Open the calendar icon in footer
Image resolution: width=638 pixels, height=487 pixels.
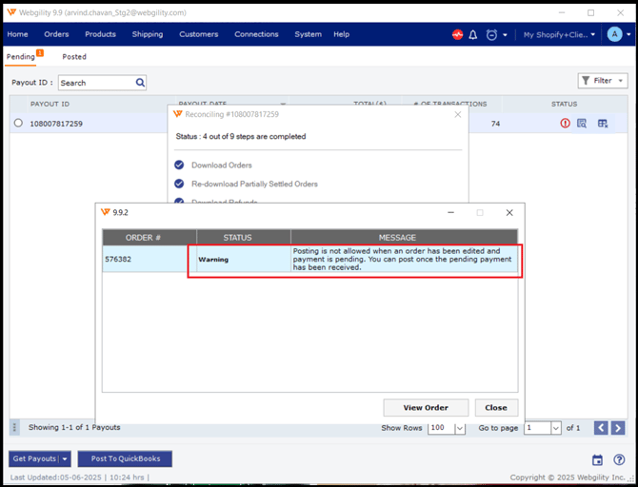coord(598,460)
